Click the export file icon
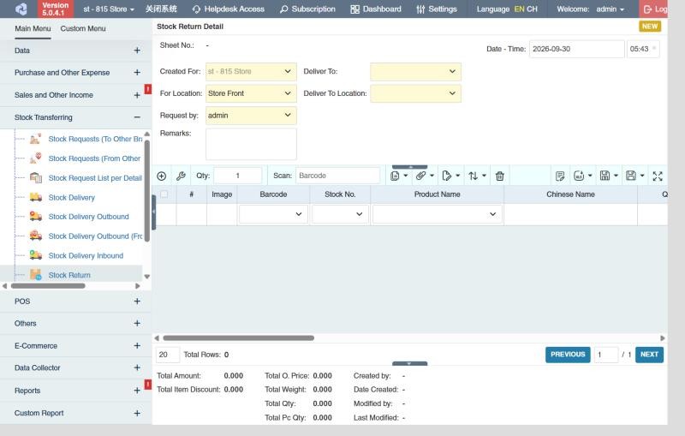Image resolution: width=685 pixels, height=436 pixels. (446, 176)
